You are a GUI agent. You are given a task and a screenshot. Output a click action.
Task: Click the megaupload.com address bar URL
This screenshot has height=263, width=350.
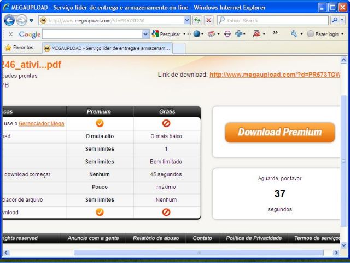(96, 21)
